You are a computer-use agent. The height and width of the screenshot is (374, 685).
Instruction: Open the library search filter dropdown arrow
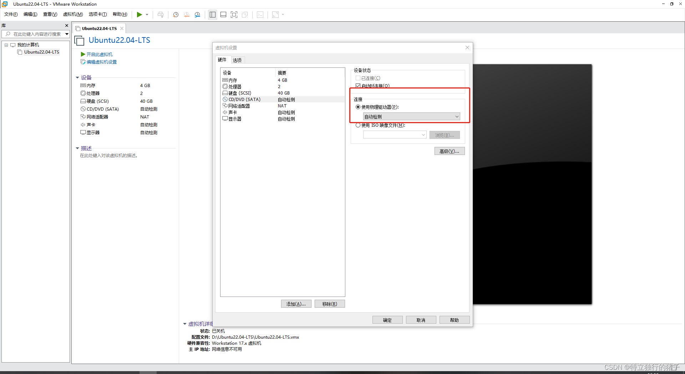point(67,34)
